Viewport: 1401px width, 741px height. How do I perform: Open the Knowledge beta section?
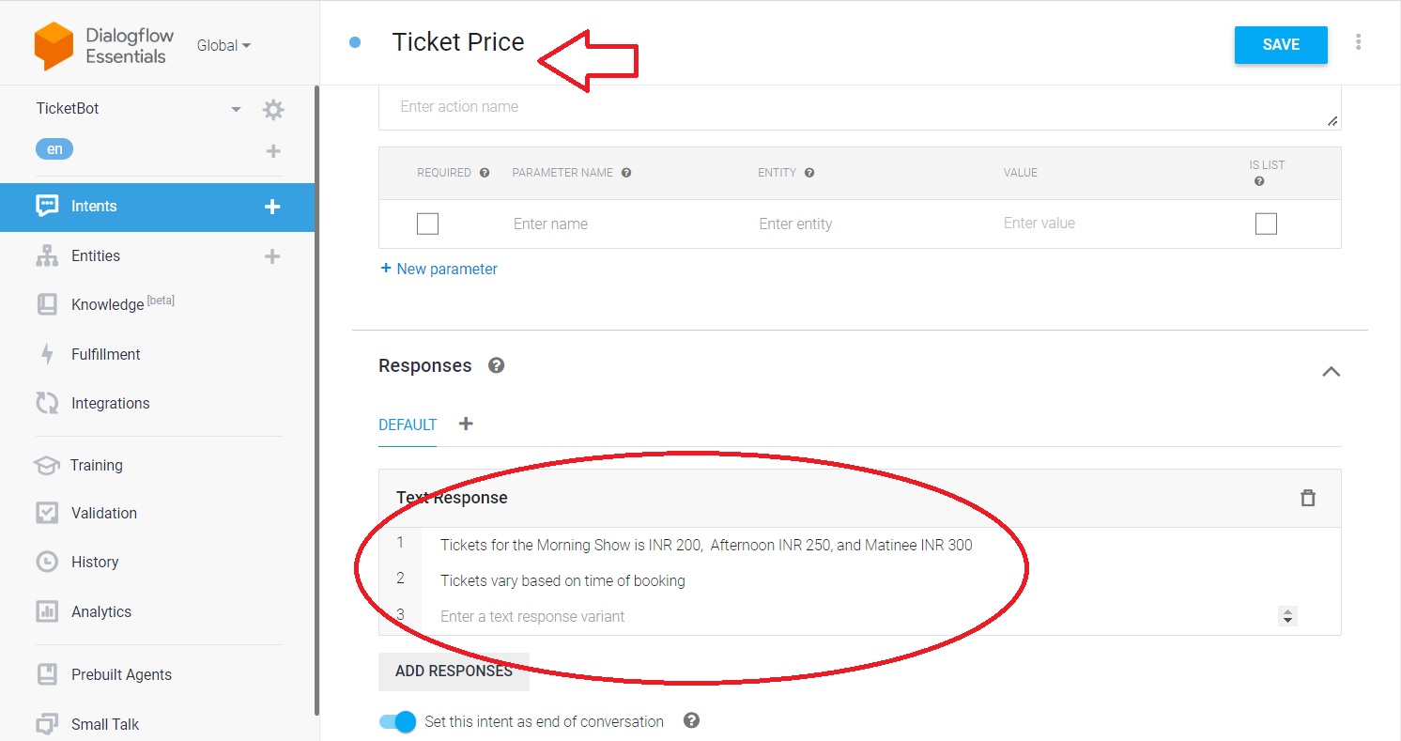(x=47, y=304)
